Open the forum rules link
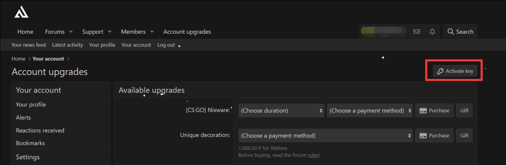 (313, 155)
